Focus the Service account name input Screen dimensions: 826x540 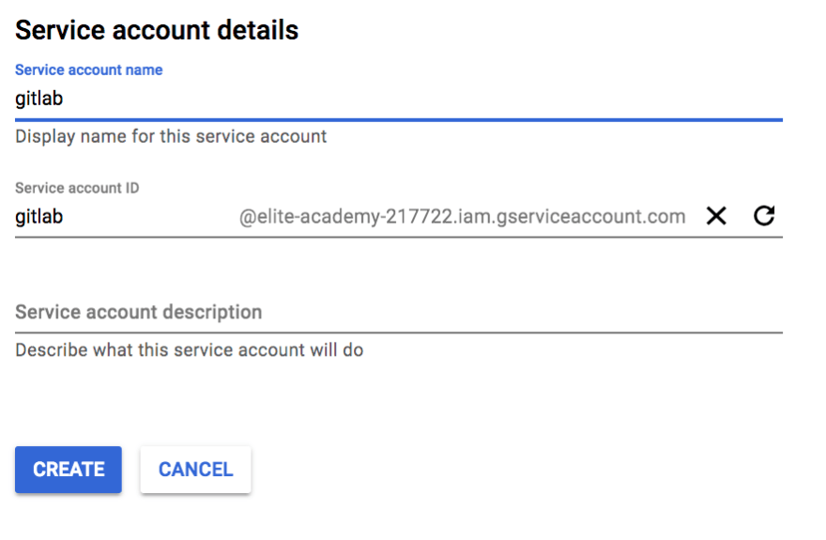point(399,99)
